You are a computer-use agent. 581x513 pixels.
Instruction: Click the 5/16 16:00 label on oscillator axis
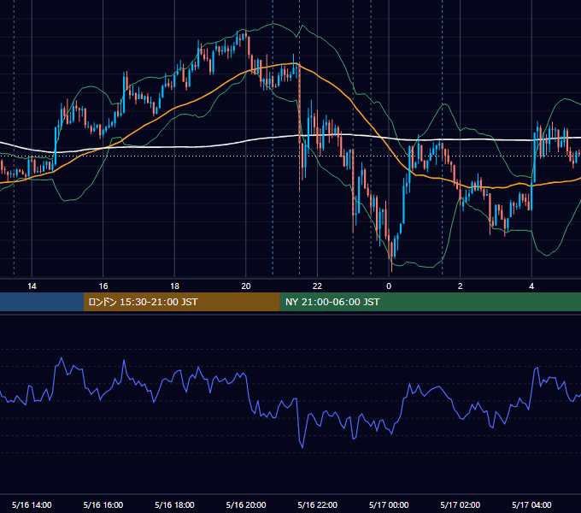click(x=103, y=504)
